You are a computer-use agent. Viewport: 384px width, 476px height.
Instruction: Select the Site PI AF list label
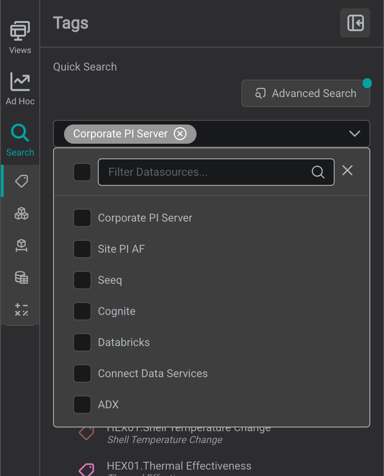(121, 249)
